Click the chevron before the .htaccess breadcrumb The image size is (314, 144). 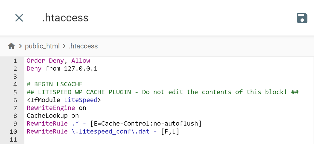(64, 46)
